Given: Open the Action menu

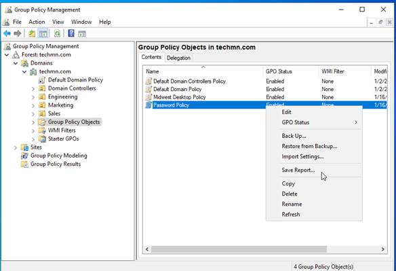Looking at the screenshot, I should 37,22.
